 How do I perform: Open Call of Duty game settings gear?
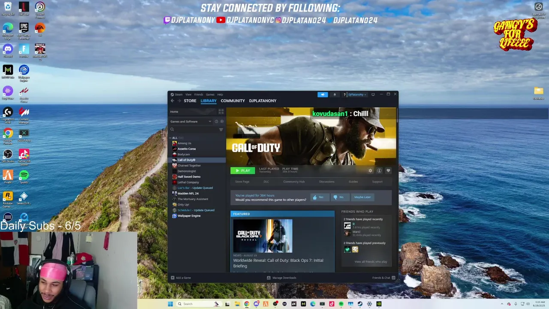coord(370,171)
